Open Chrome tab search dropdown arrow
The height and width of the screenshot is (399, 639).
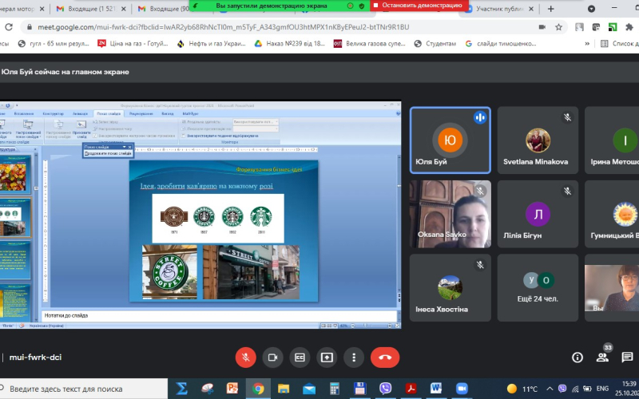591,9
